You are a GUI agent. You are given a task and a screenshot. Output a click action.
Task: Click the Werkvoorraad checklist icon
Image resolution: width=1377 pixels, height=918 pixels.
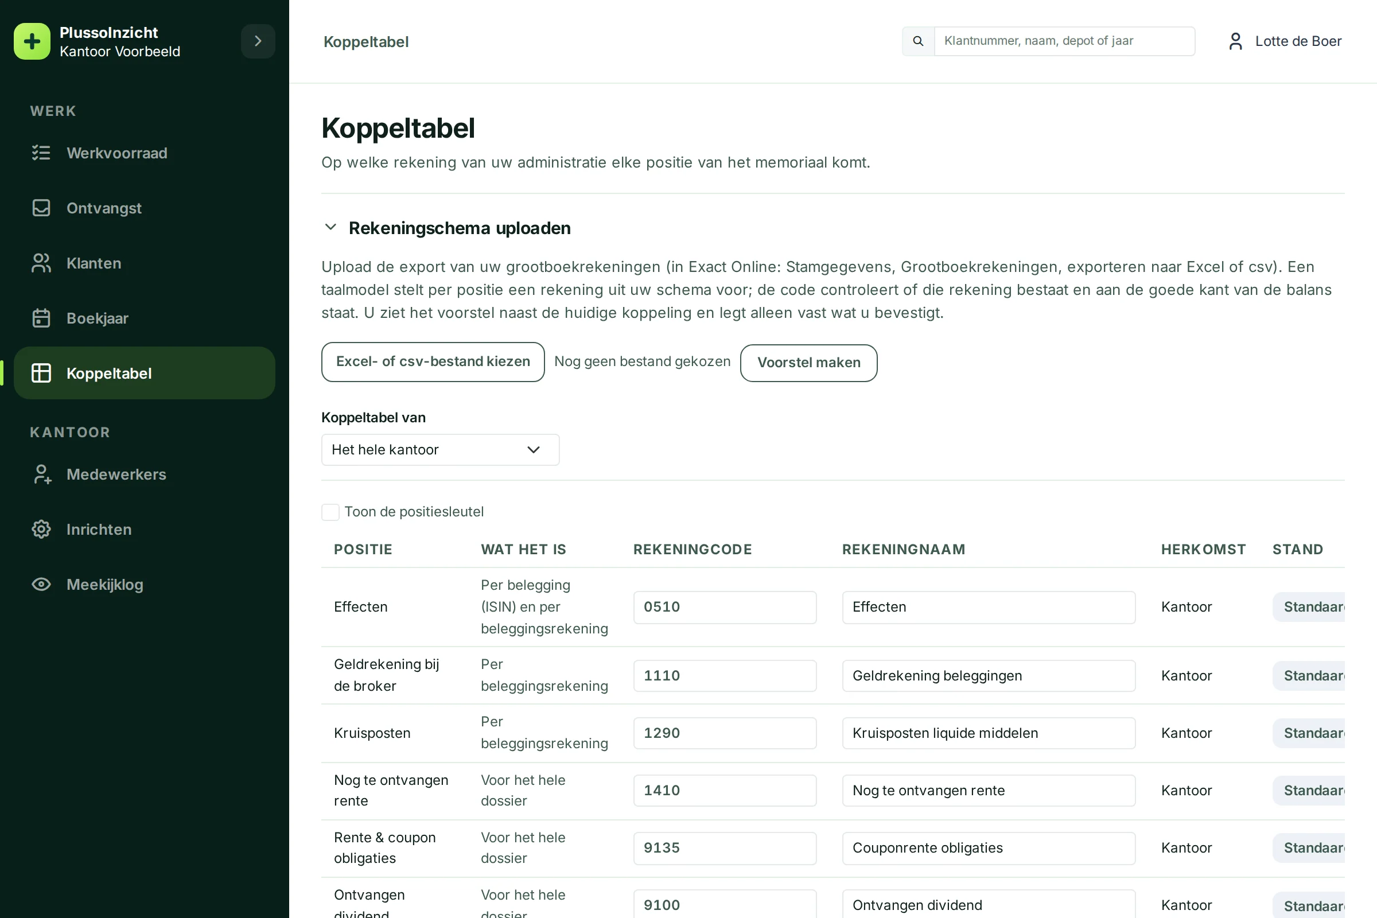pyautogui.click(x=41, y=153)
